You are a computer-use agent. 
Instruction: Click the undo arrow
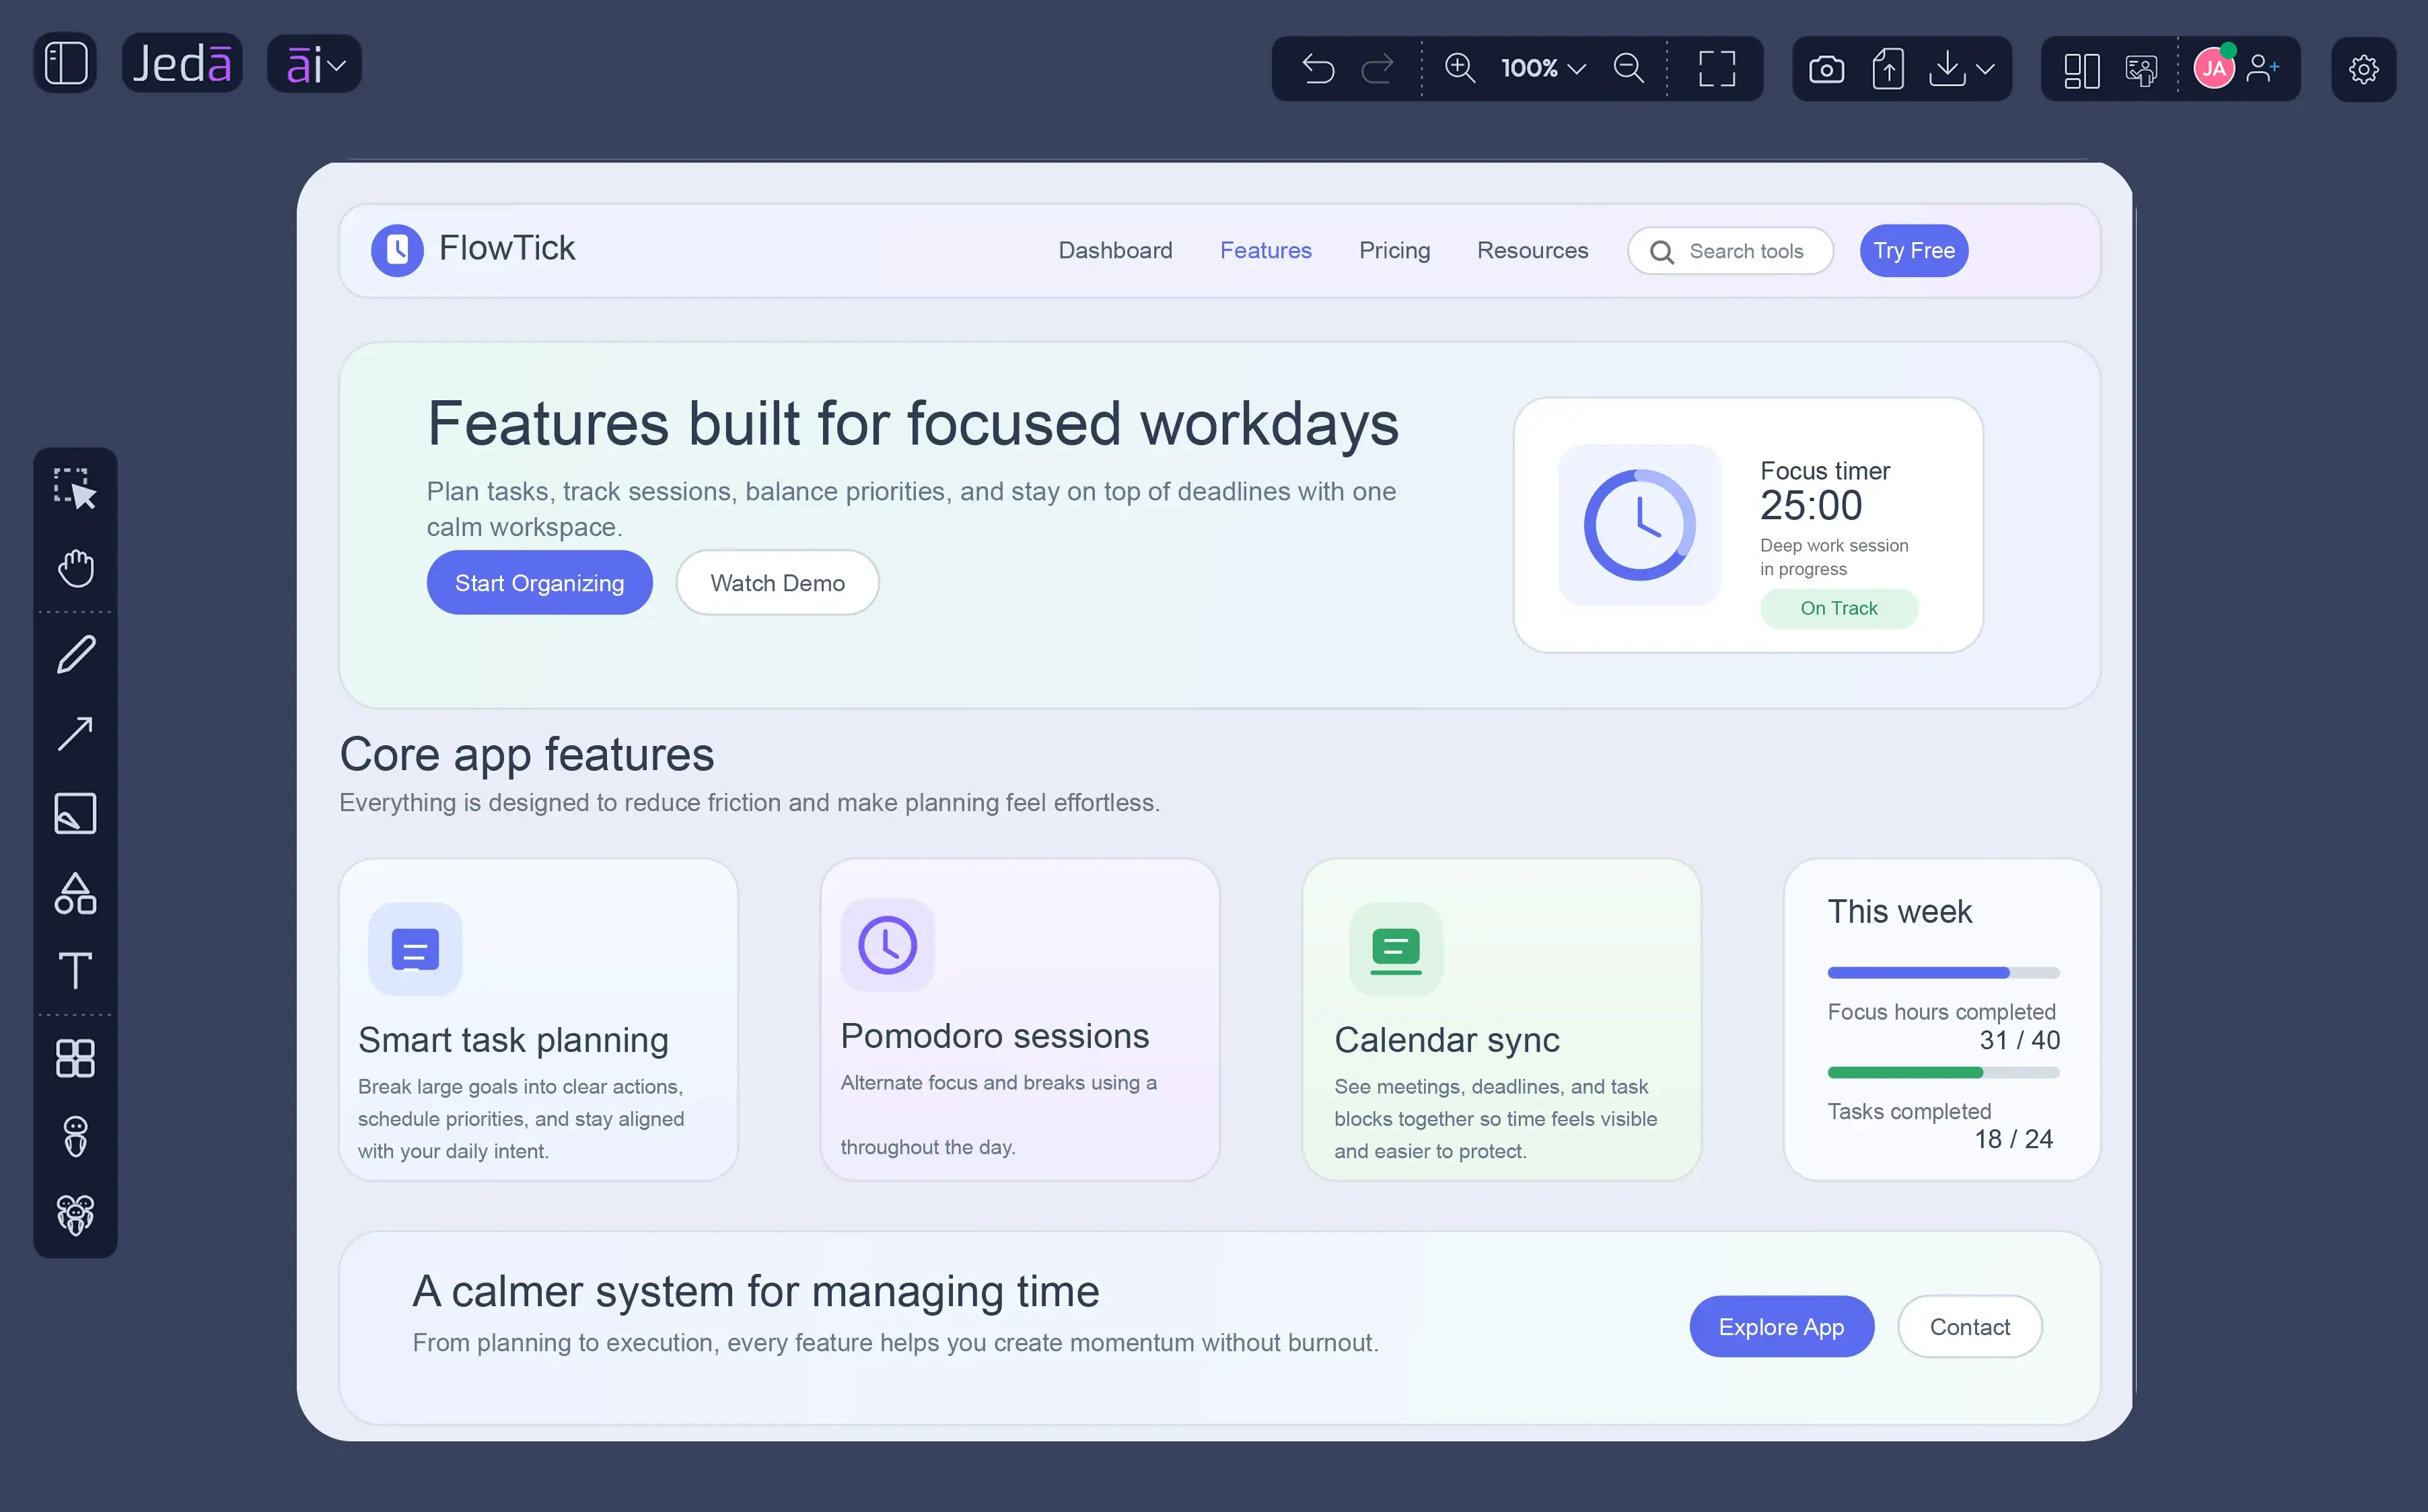(1318, 69)
